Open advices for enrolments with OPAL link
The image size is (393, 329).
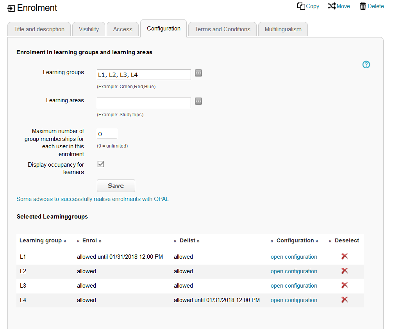[93, 199]
